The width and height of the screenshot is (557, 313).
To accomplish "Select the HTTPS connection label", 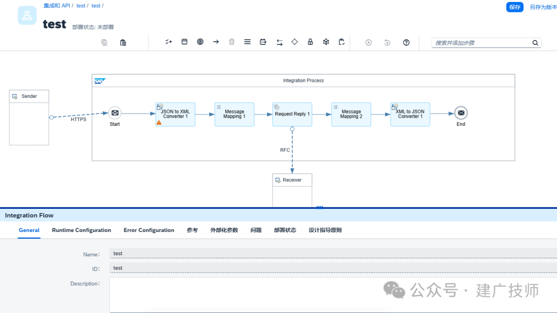I will coord(78,120).
